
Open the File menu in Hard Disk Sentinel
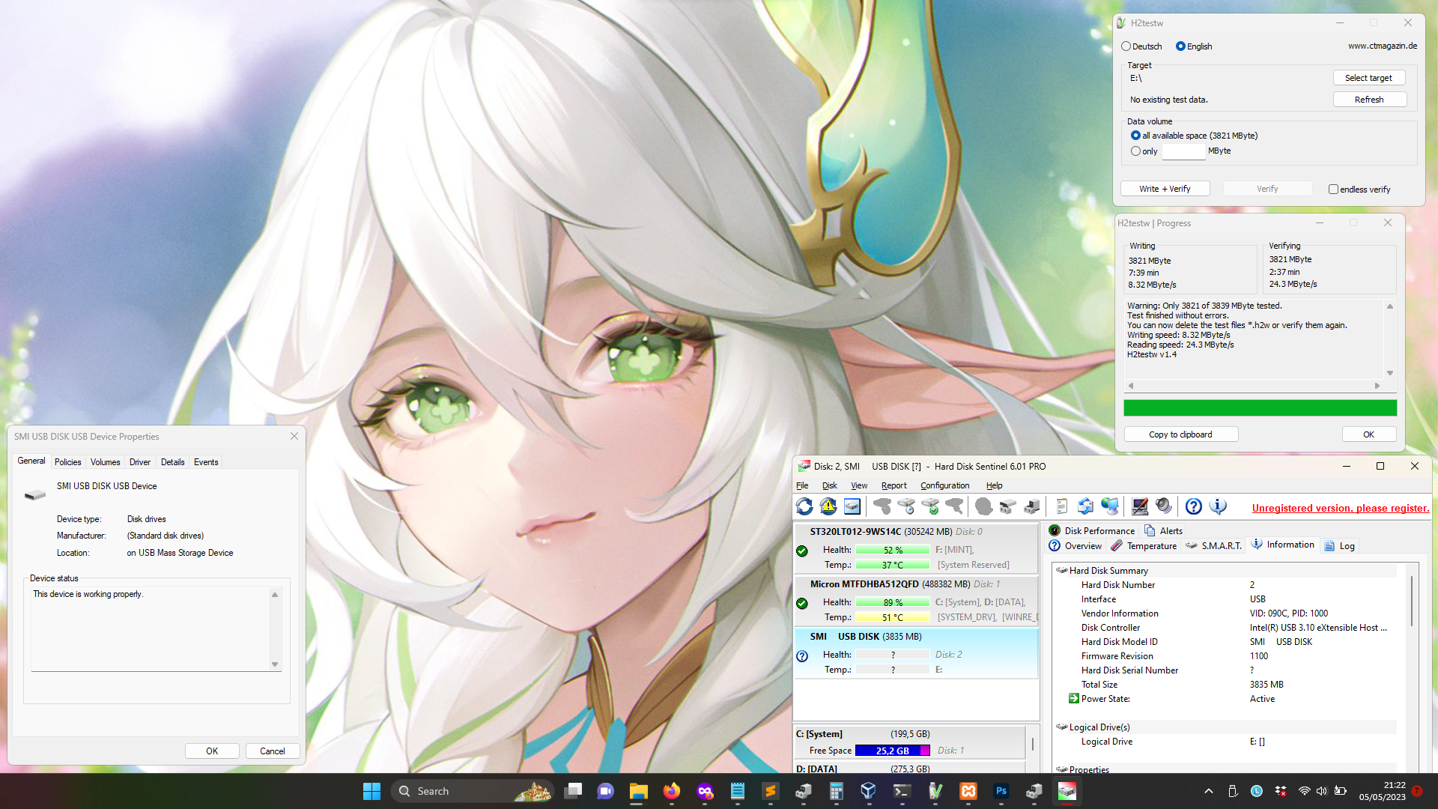(x=802, y=485)
